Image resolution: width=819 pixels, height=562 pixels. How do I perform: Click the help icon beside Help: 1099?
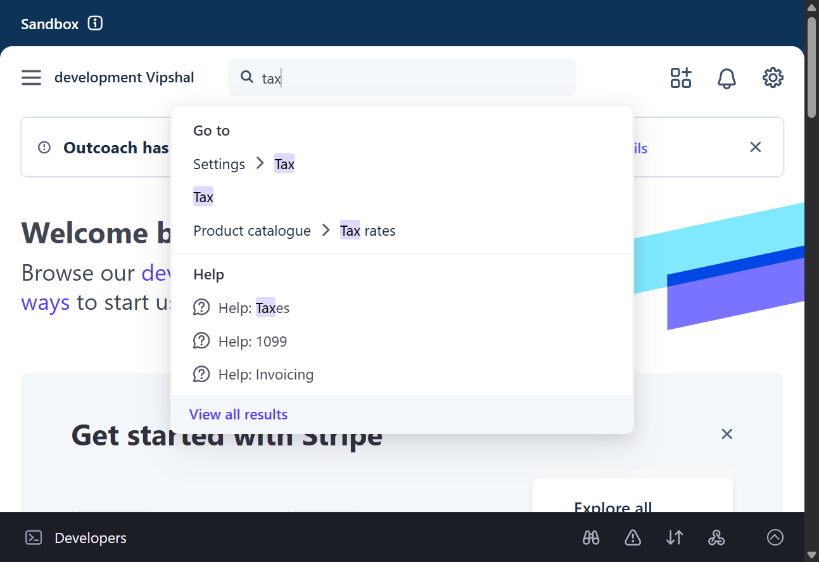201,342
